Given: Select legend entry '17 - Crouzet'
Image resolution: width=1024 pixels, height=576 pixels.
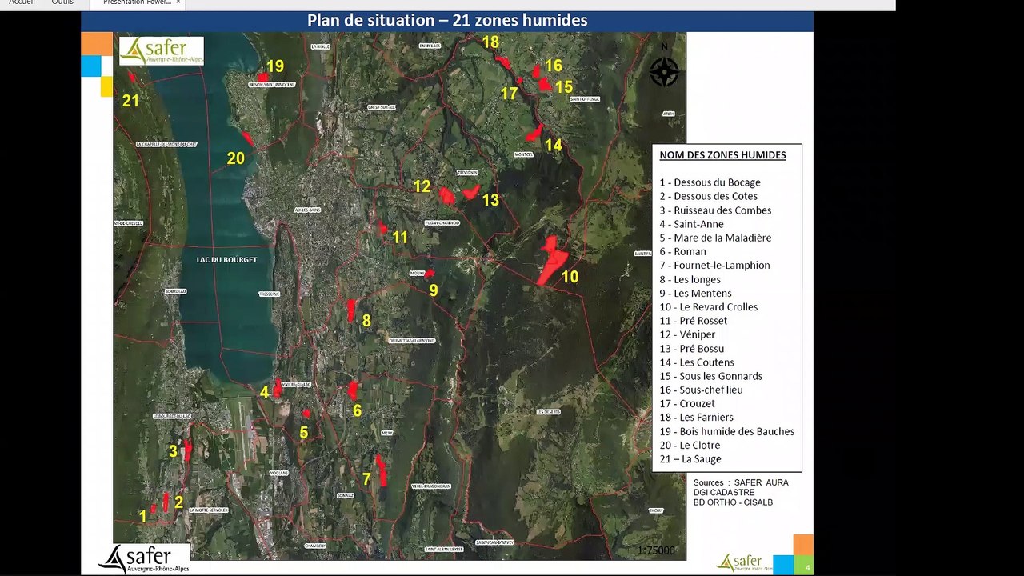Looking at the screenshot, I should 687,403.
